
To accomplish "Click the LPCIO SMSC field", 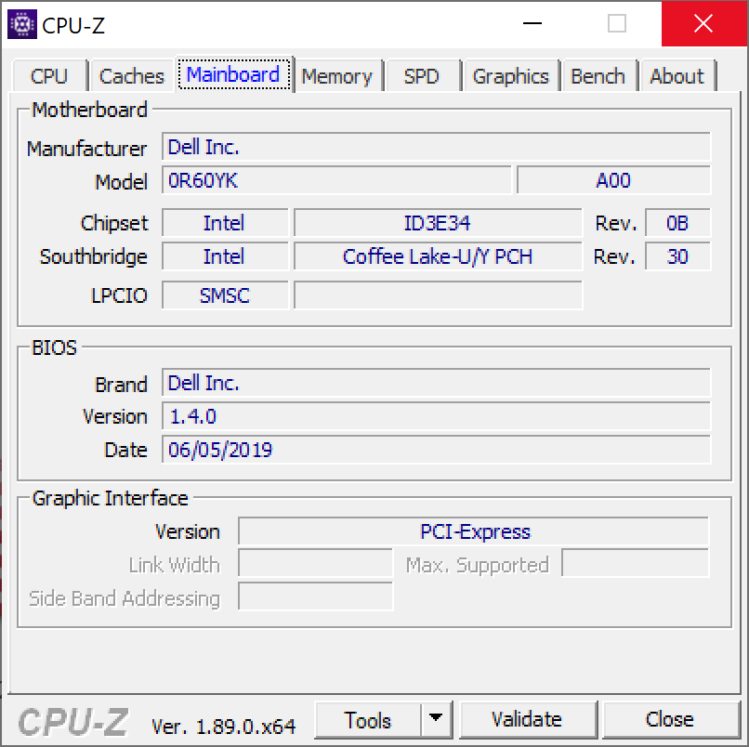I will pos(225,295).
